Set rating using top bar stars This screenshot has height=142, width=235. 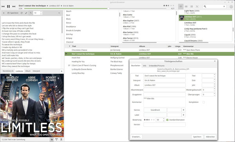(x=168, y=5)
